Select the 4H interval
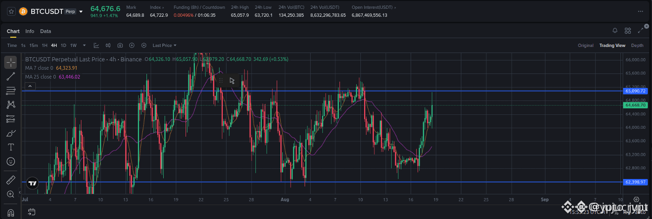This screenshot has height=219, width=652. [54, 45]
